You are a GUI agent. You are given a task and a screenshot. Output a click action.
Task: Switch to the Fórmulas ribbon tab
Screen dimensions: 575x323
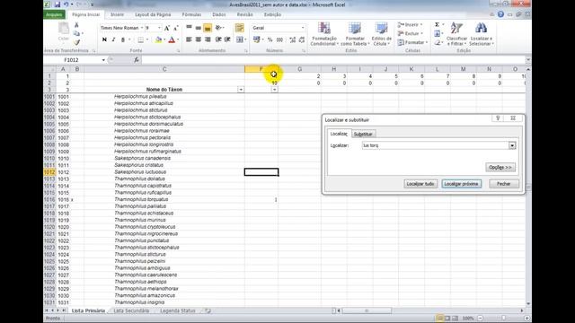(191, 14)
